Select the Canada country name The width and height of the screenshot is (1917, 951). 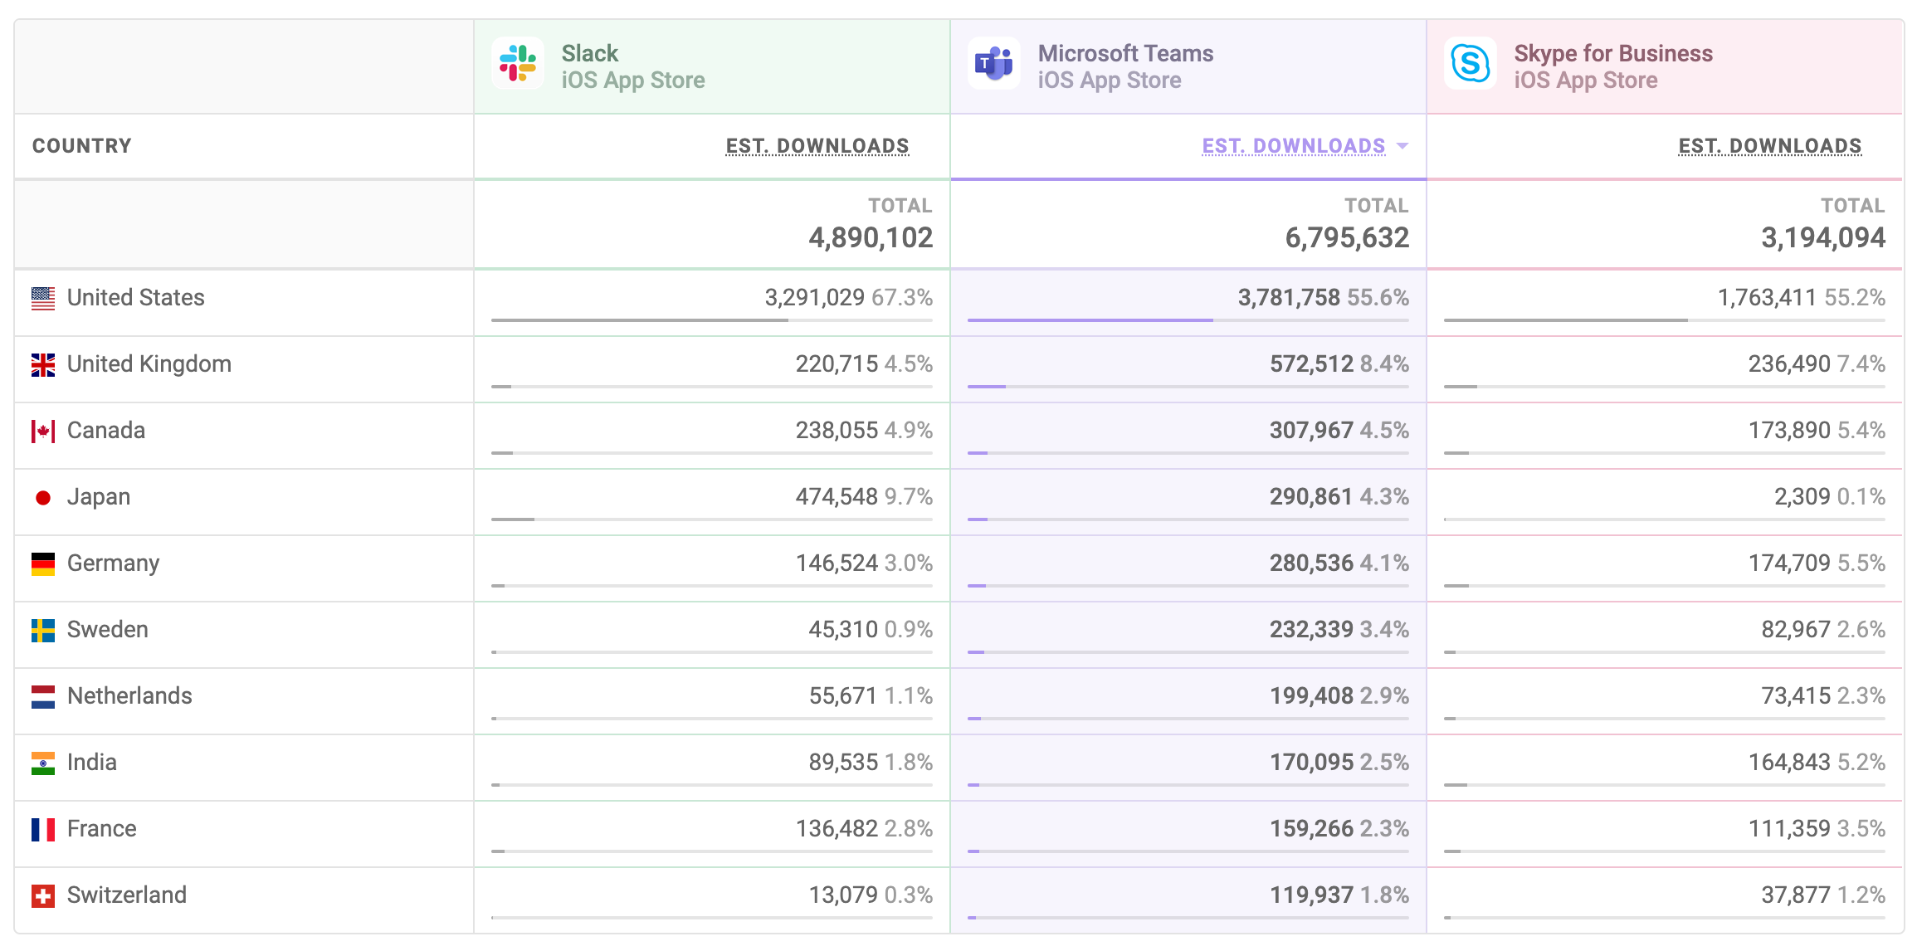pos(106,430)
